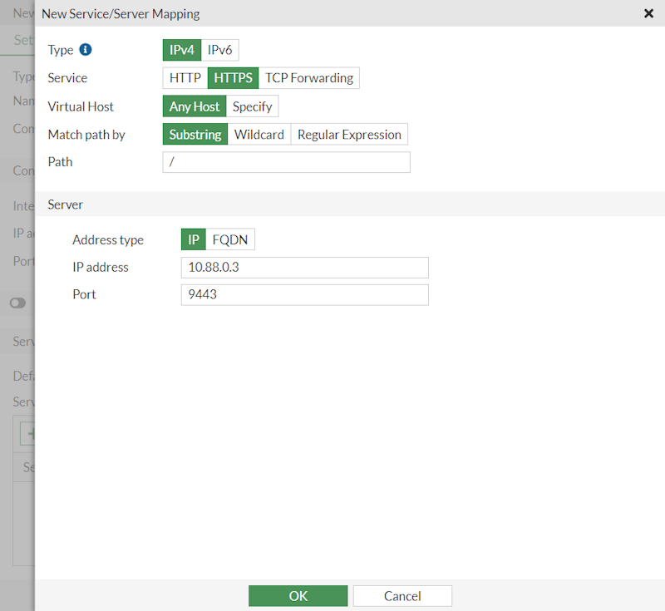Click the info icon next to Type

84,49
